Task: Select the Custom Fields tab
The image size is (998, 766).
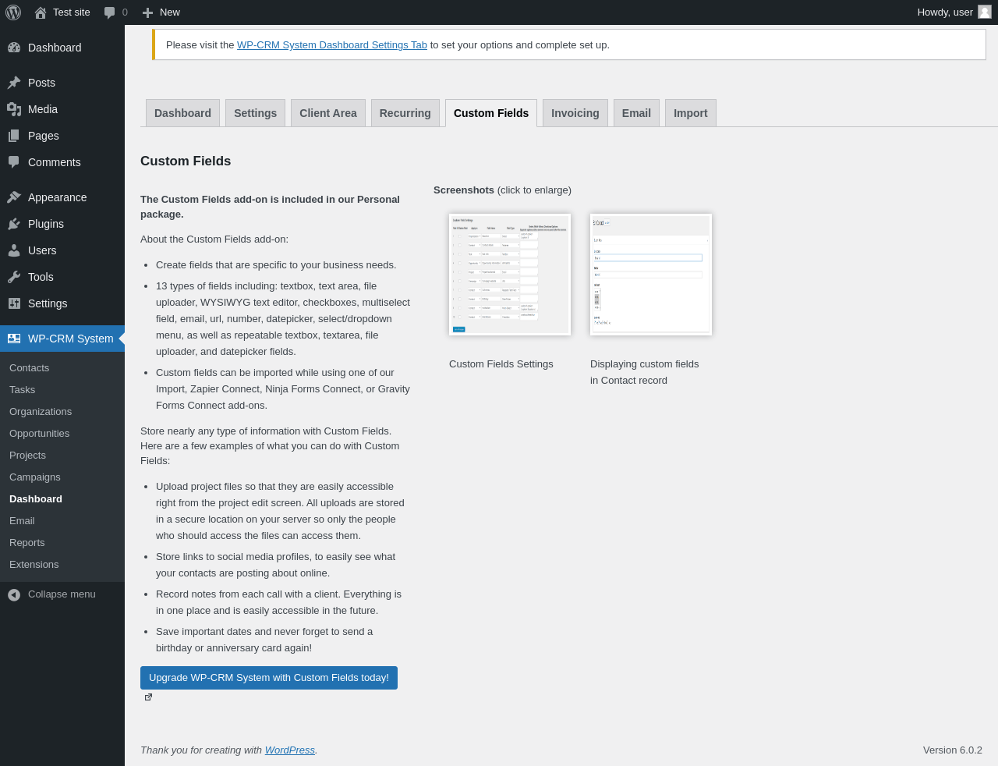Action: [491, 113]
